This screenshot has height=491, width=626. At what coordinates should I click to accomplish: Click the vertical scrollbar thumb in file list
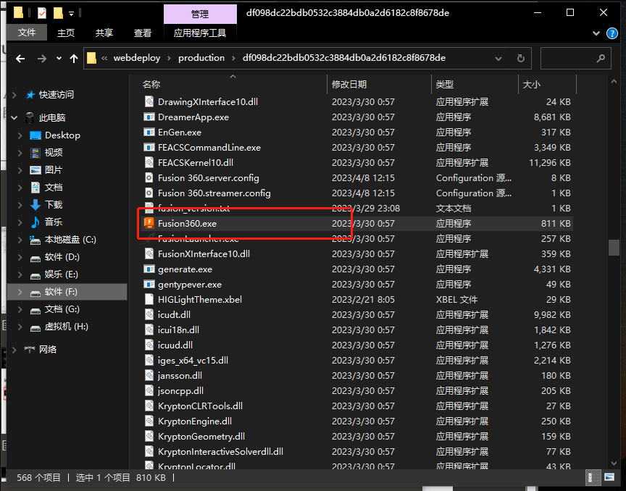click(x=614, y=248)
